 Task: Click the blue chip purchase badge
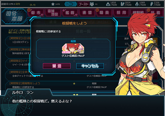pyautogui.click(x=71, y=4)
